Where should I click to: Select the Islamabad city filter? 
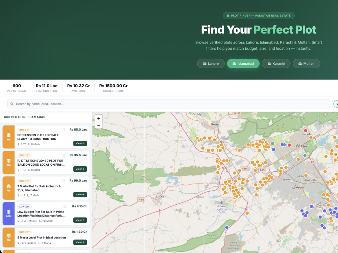[243, 63]
